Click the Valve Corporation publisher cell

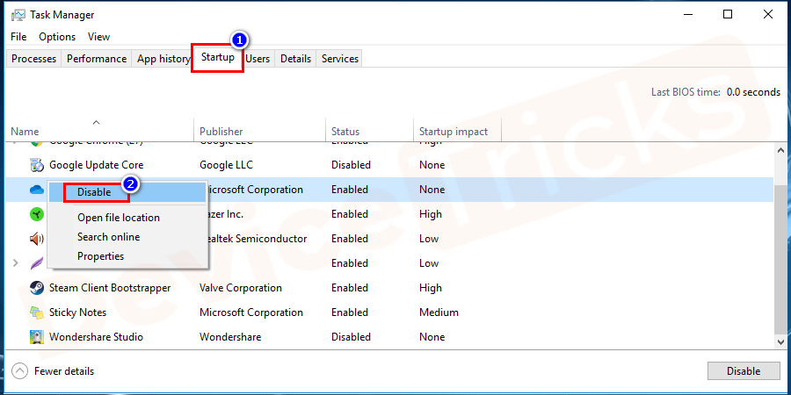pos(241,288)
